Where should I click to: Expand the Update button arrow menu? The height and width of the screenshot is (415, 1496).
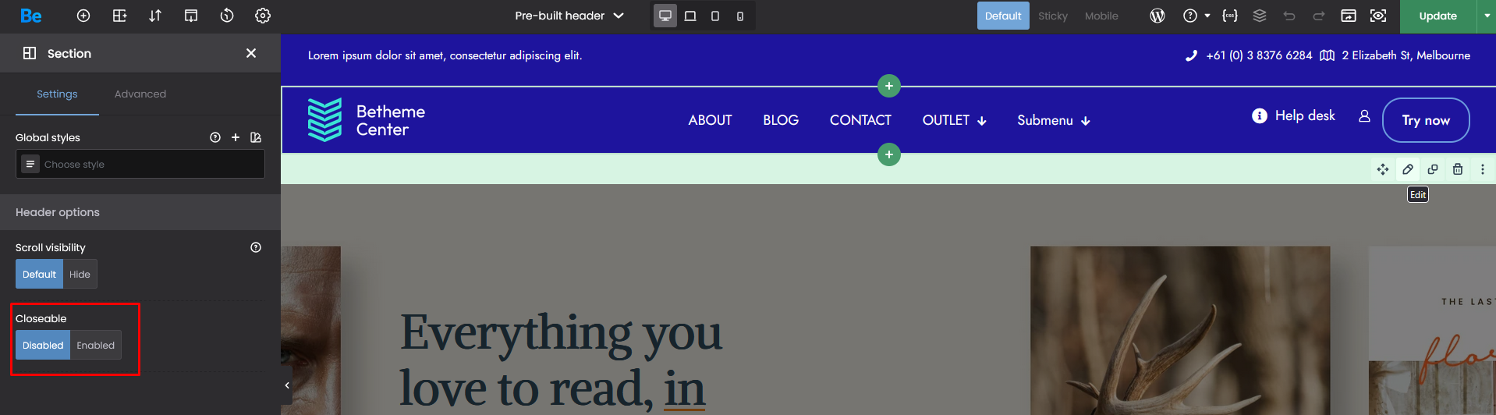click(x=1487, y=16)
